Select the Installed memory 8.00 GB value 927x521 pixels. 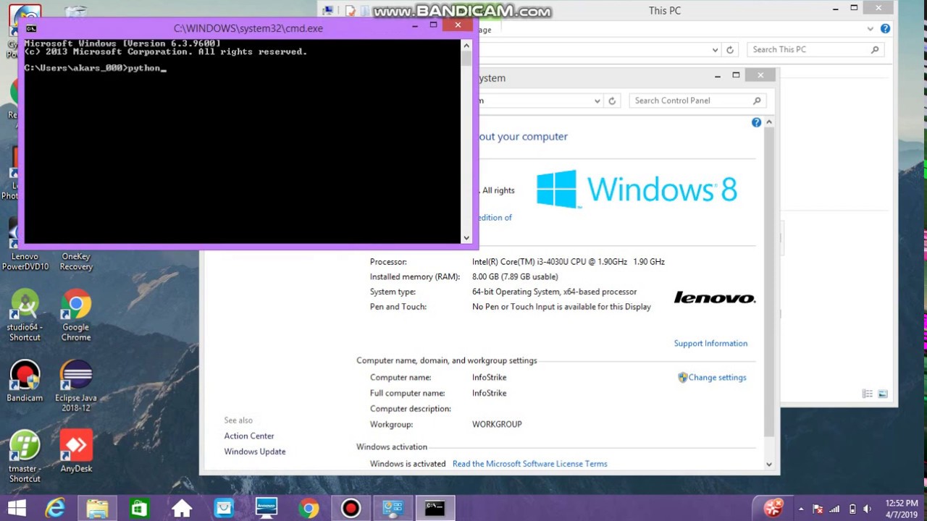pyautogui.click(x=515, y=276)
